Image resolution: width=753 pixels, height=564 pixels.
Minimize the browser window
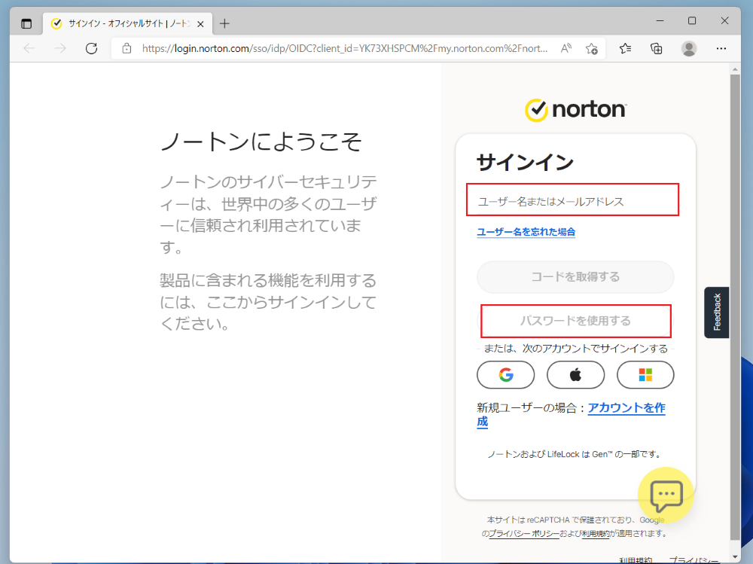coord(660,20)
